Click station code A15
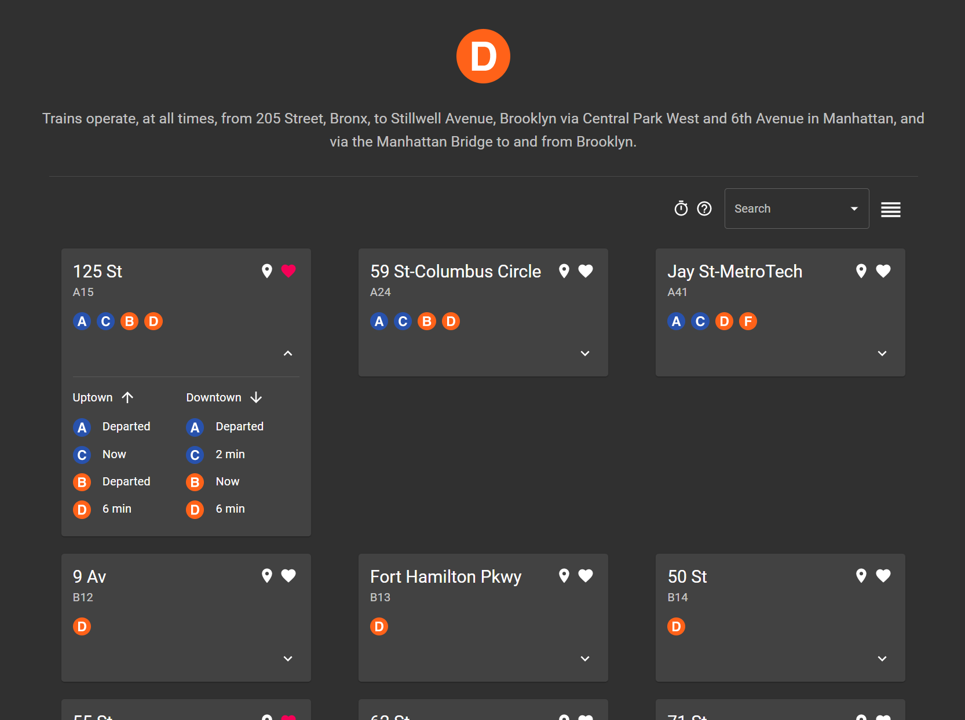Image resolution: width=965 pixels, height=720 pixels. tap(83, 293)
